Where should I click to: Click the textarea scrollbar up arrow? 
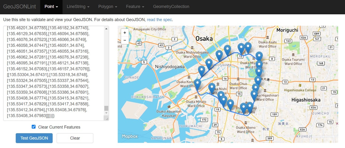[106, 29]
